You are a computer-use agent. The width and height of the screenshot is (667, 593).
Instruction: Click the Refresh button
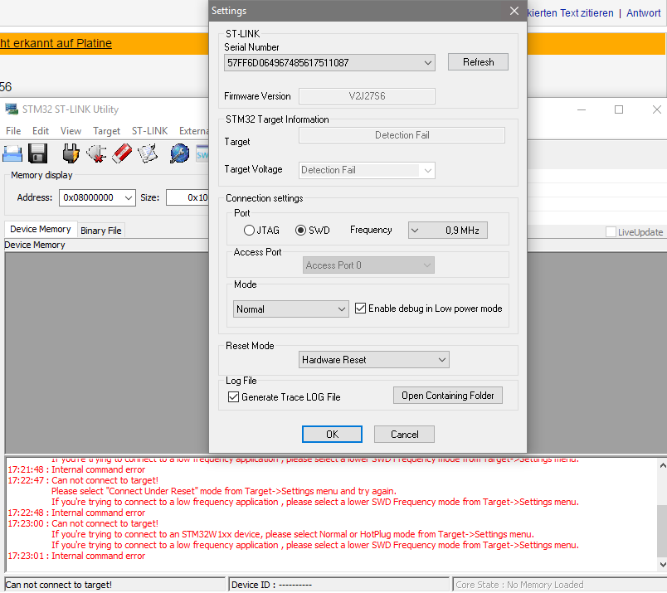click(x=478, y=62)
